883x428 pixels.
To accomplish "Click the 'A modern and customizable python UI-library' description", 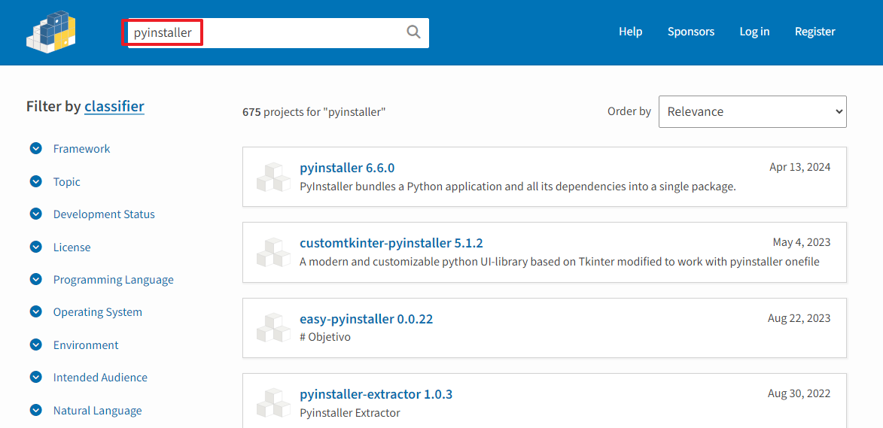I will (x=560, y=262).
